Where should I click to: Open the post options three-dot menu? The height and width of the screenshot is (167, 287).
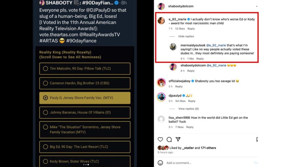click(x=257, y=6)
